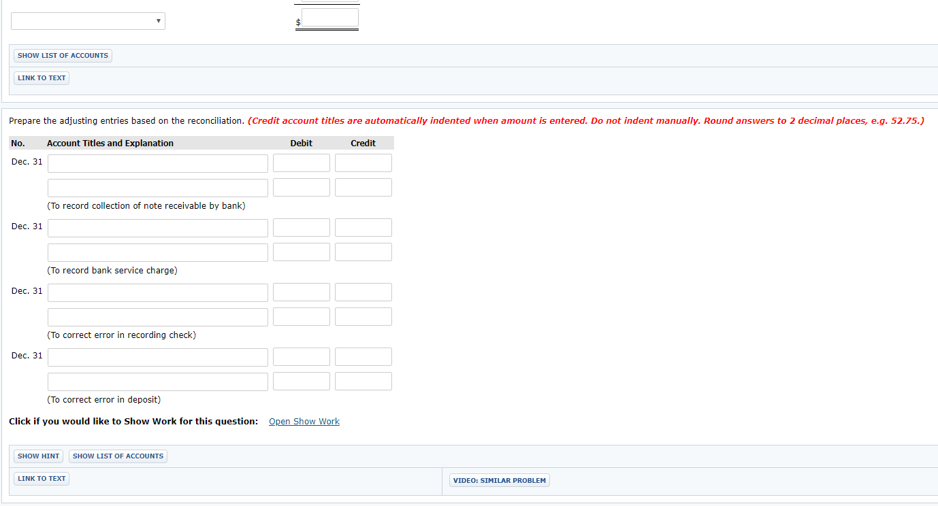The image size is (938, 506).
Task: Click account title field above deposit error explanation
Action: click(158, 382)
